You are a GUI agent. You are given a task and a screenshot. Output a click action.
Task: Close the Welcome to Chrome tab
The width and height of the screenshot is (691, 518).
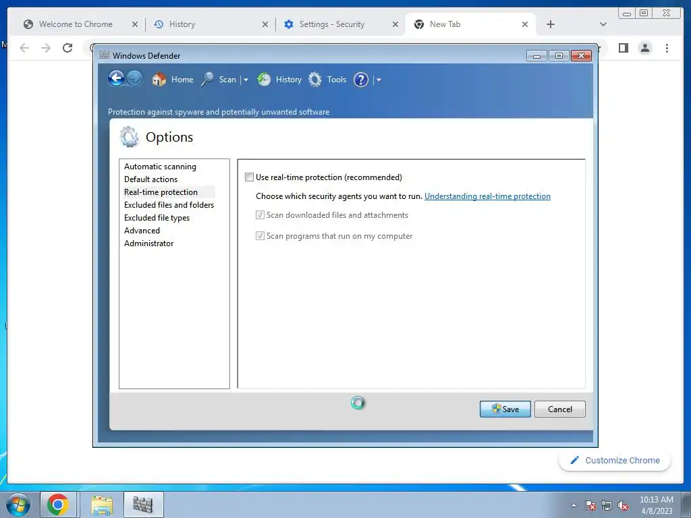(x=135, y=24)
